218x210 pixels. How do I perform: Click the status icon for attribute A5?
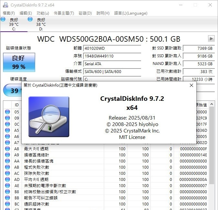[7, 130]
